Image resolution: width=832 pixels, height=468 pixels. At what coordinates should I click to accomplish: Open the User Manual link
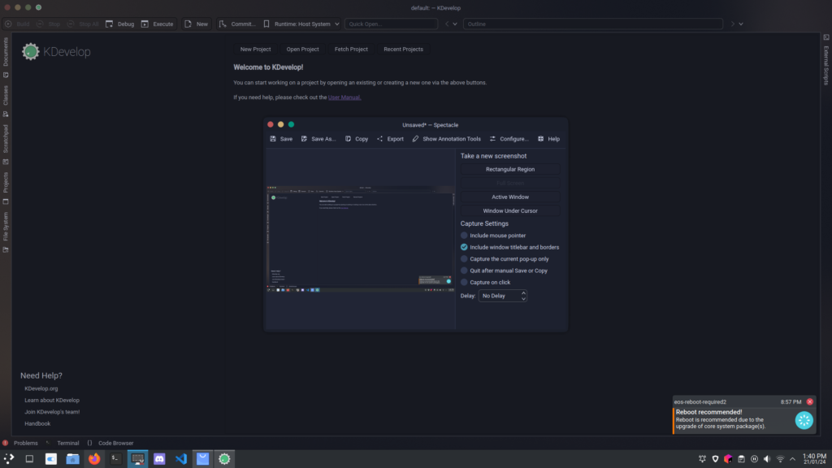(344, 97)
